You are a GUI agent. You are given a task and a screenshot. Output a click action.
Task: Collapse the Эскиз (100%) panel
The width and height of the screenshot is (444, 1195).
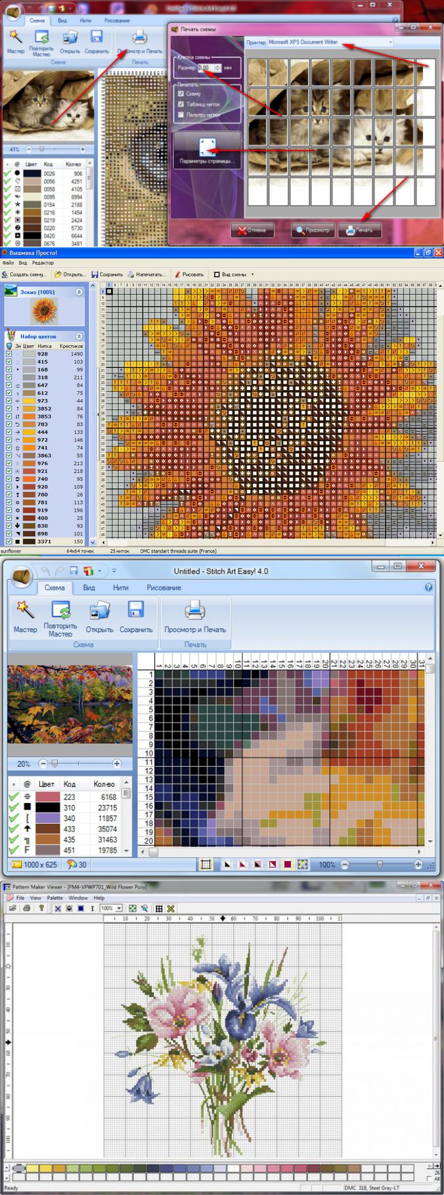(x=79, y=292)
